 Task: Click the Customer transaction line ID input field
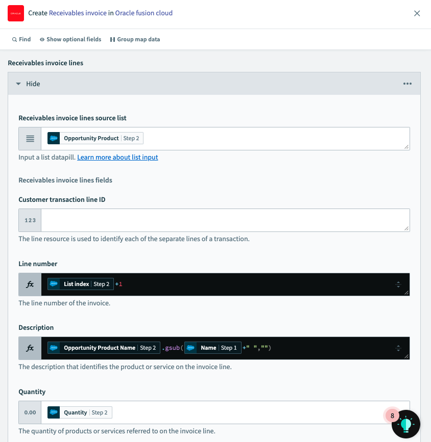click(225, 220)
